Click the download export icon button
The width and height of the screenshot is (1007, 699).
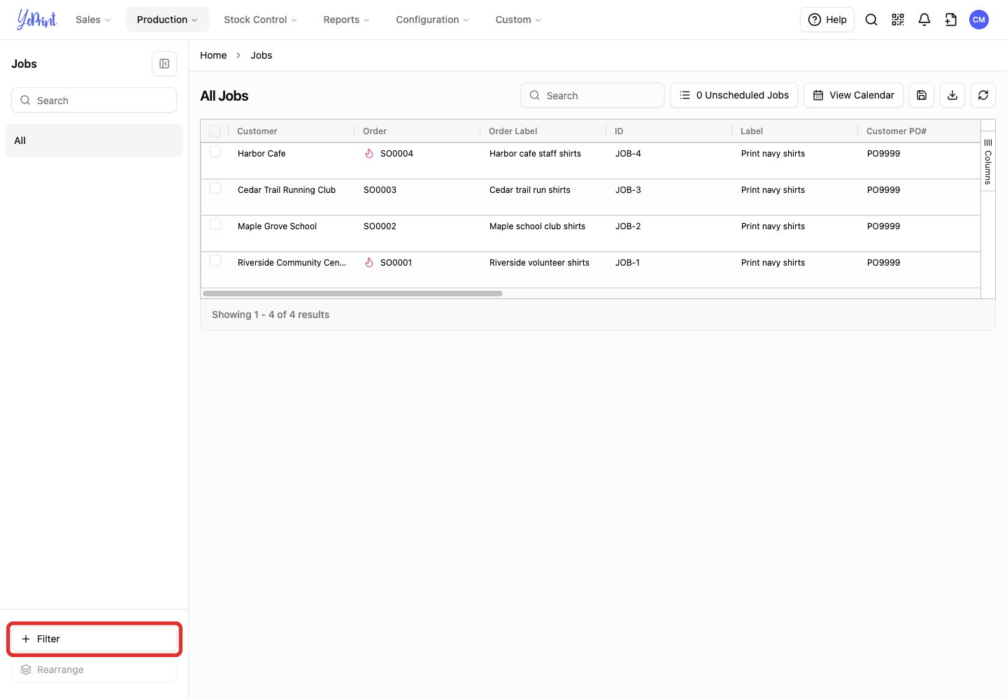click(952, 95)
